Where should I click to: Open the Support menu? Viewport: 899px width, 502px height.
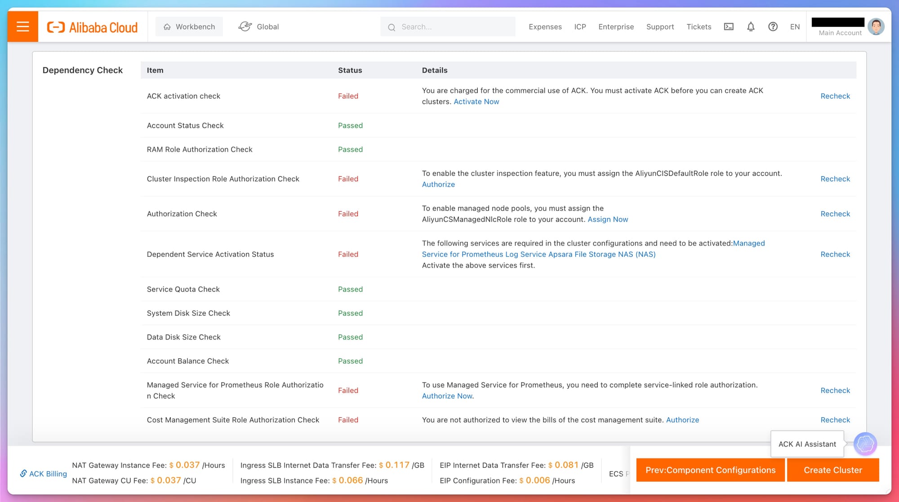coord(660,27)
